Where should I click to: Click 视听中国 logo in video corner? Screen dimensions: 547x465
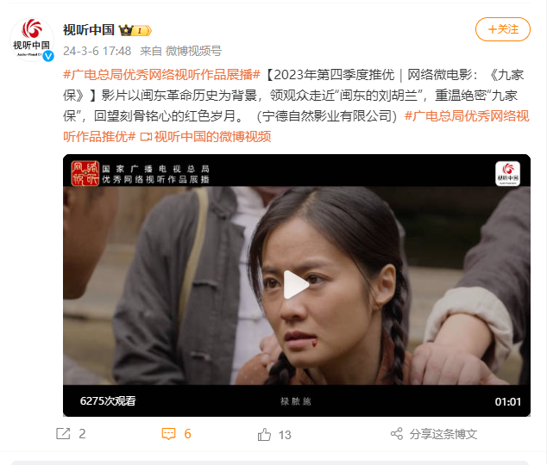tap(507, 173)
